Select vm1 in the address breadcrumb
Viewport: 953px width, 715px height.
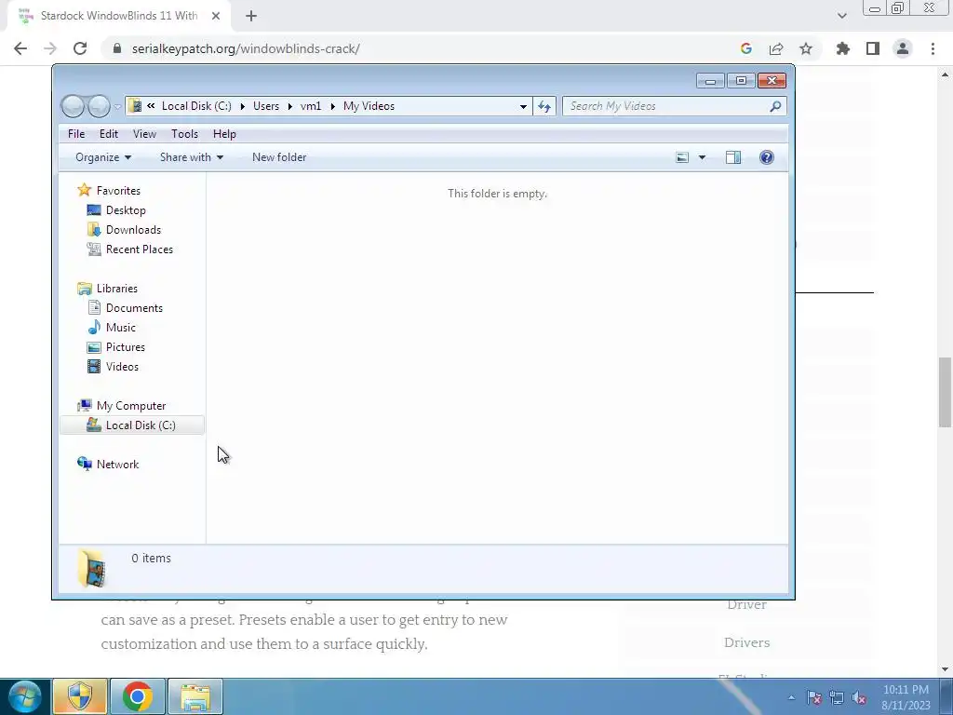point(311,106)
